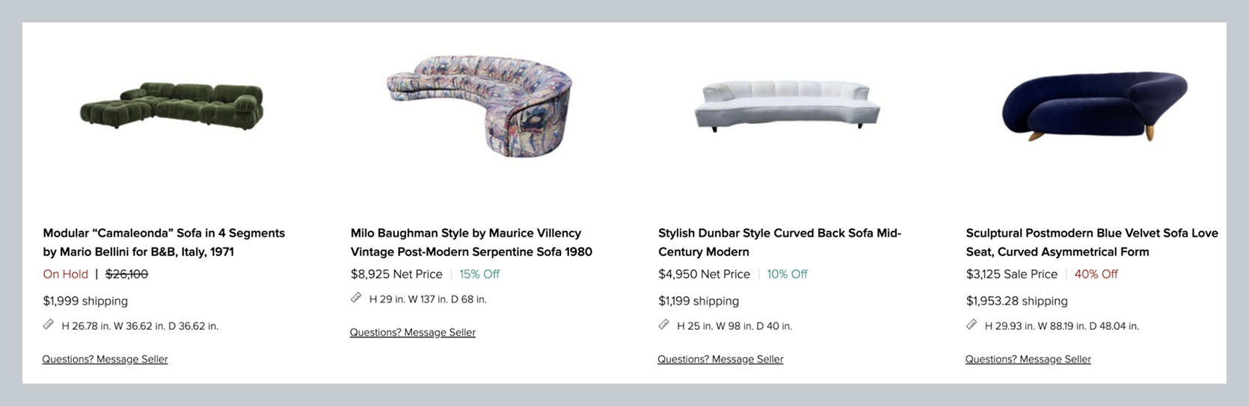1249x406 pixels.
Task: Click ruler icon beside H 29.93 in. dimensions
Action: pyautogui.click(x=972, y=325)
